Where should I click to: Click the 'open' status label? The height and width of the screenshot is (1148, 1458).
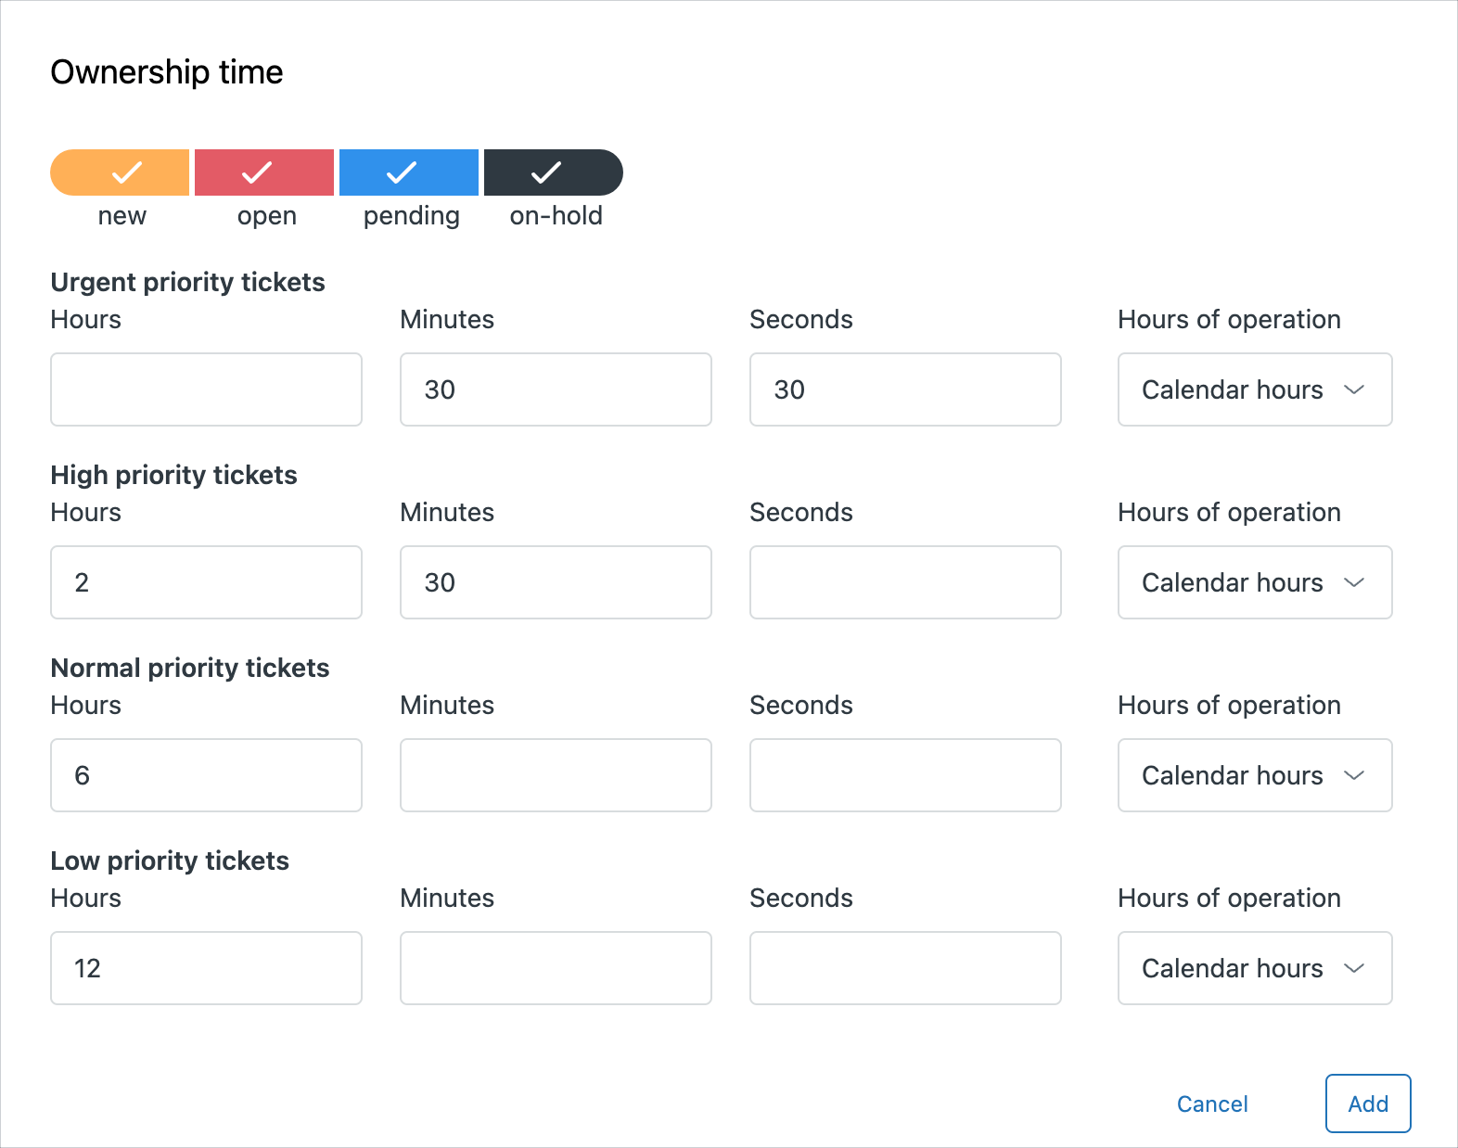[x=267, y=217]
